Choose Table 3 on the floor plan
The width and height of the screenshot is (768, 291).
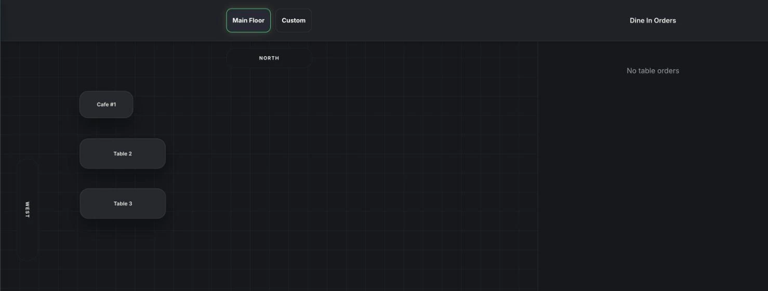point(123,204)
